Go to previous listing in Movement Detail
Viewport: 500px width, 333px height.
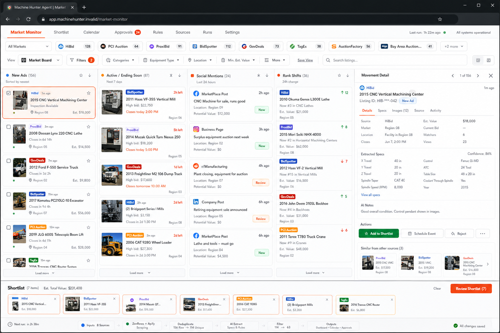click(x=452, y=76)
